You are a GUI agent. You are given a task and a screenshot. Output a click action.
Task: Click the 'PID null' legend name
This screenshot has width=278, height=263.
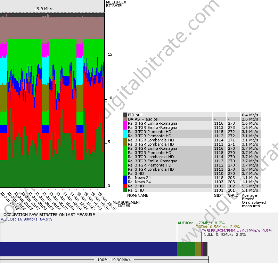(135, 115)
